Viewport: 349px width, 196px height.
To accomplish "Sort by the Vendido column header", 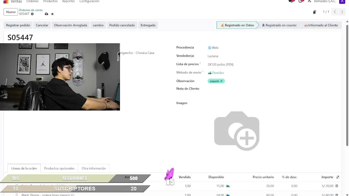I will click(x=185, y=177).
